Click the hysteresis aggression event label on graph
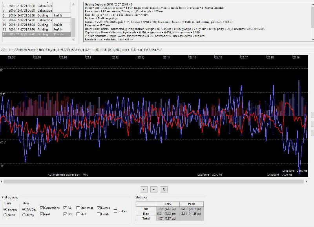 (68, 175)
